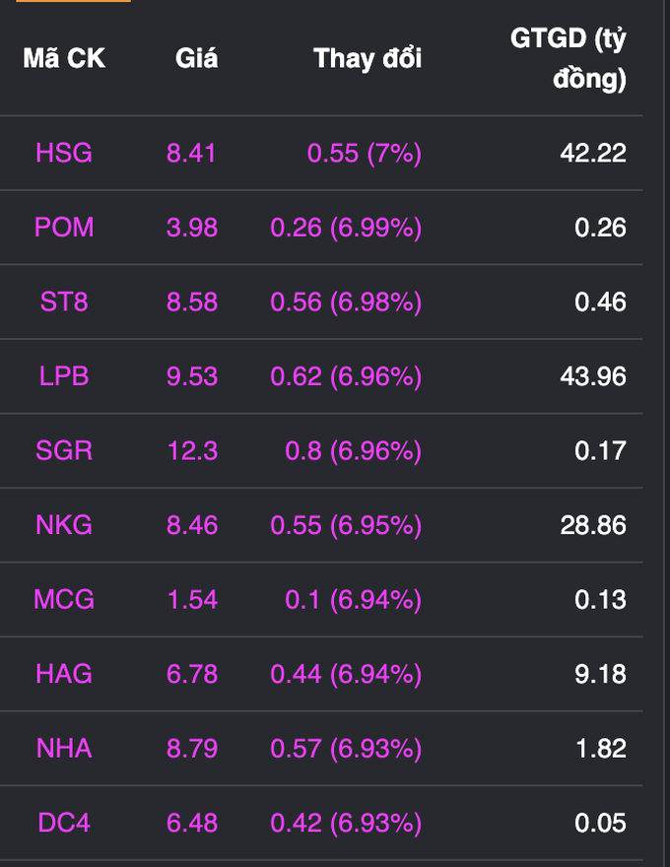This screenshot has height=867, width=670.
Task: Sort by the Giá column header
Action: point(196,58)
